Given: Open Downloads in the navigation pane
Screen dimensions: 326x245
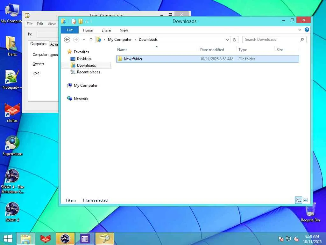Looking at the screenshot, I should tap(86, 65).
